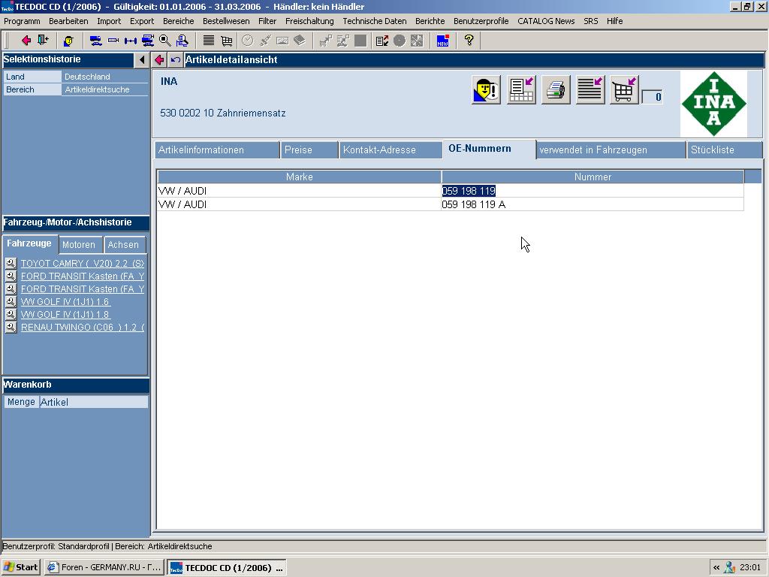Open the shopping cart icon in toolbar
The width and height of the screenshot is (769, 577).
(x=226, y=41)
